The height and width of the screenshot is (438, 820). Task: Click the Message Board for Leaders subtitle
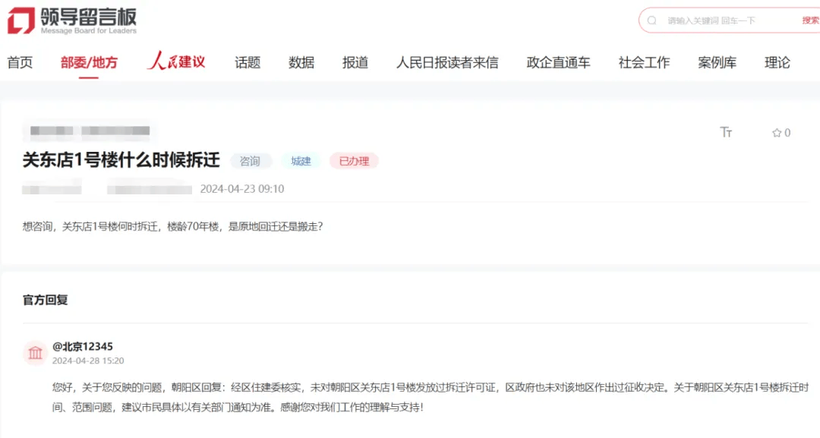tap(88, 31)
